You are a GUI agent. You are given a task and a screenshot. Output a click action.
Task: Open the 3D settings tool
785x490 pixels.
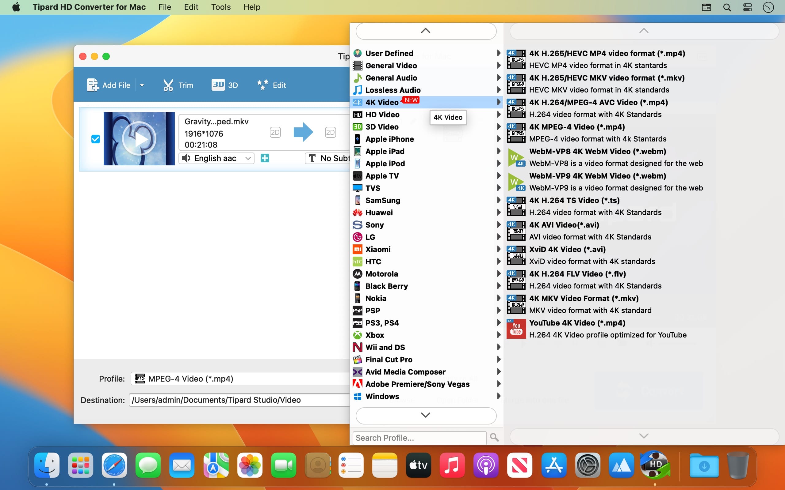click(x=224, y=85)
